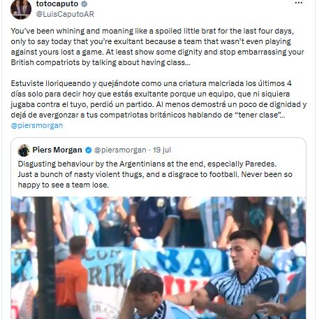Click Piers Morgan's blue verified checkmark
This screenshot has width=317, height=319.
pyautogui.click(x=89, y=150)
